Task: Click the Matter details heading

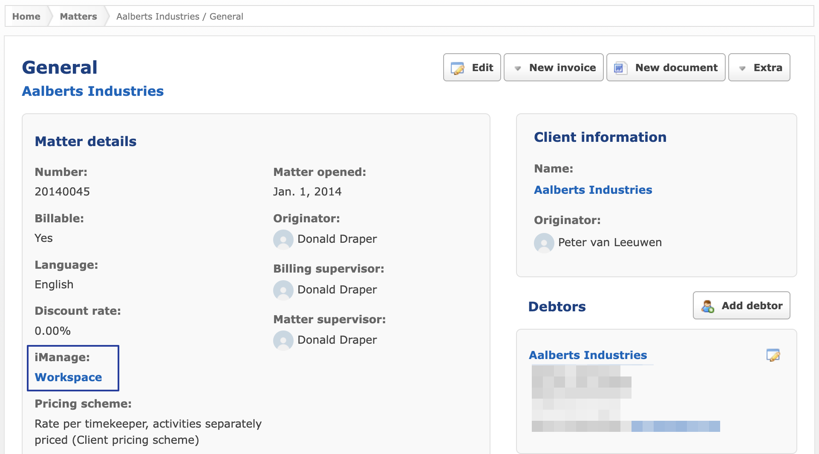Action: point(86,141)
